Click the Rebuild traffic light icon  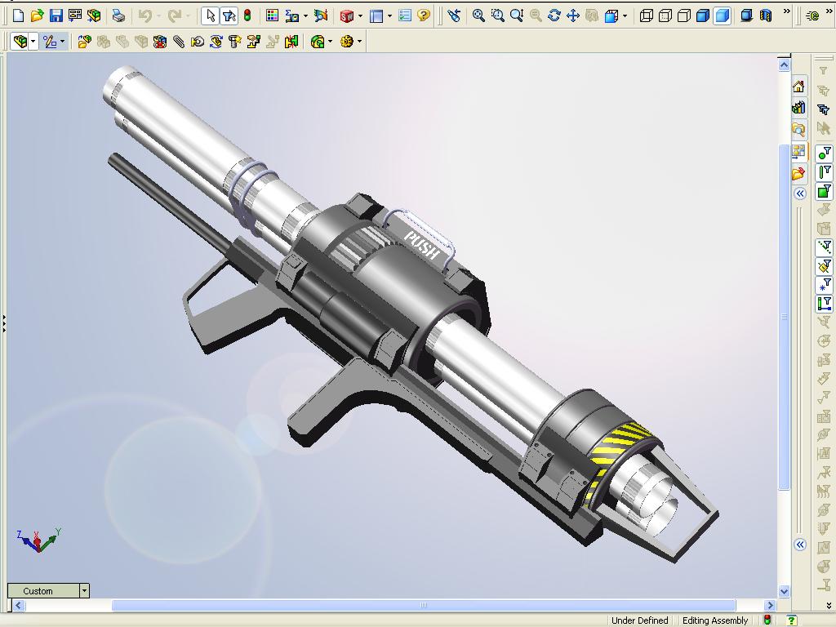(x=247, y=16)
